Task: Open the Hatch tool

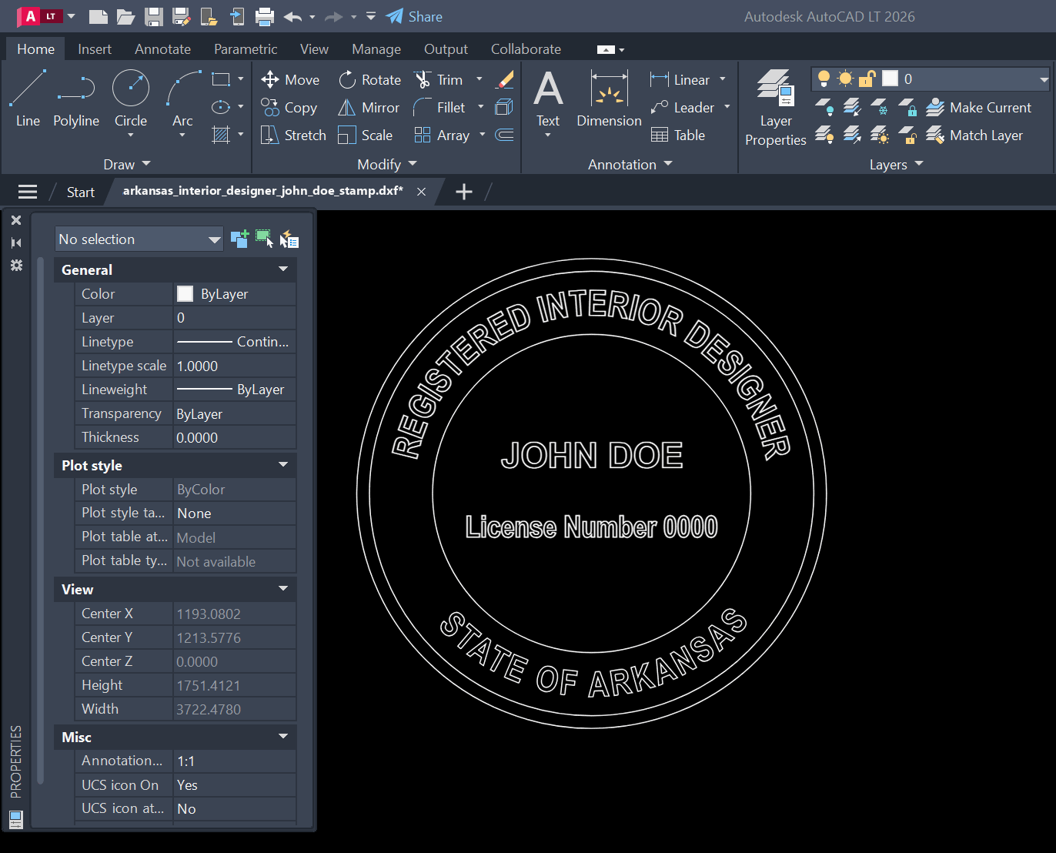Action: (221, 135)
